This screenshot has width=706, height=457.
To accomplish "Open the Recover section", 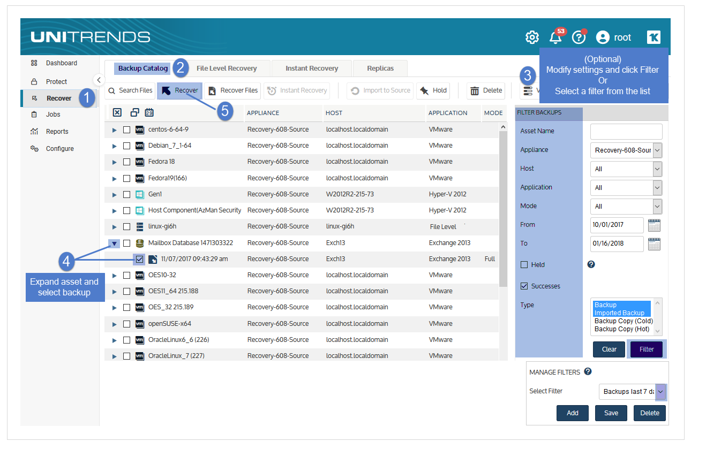I will (x=59, y=98).
